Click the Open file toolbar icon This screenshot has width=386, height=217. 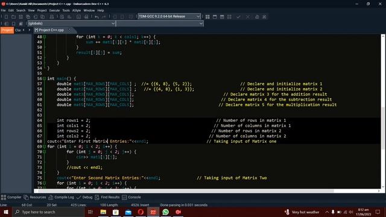coord(13,17)
